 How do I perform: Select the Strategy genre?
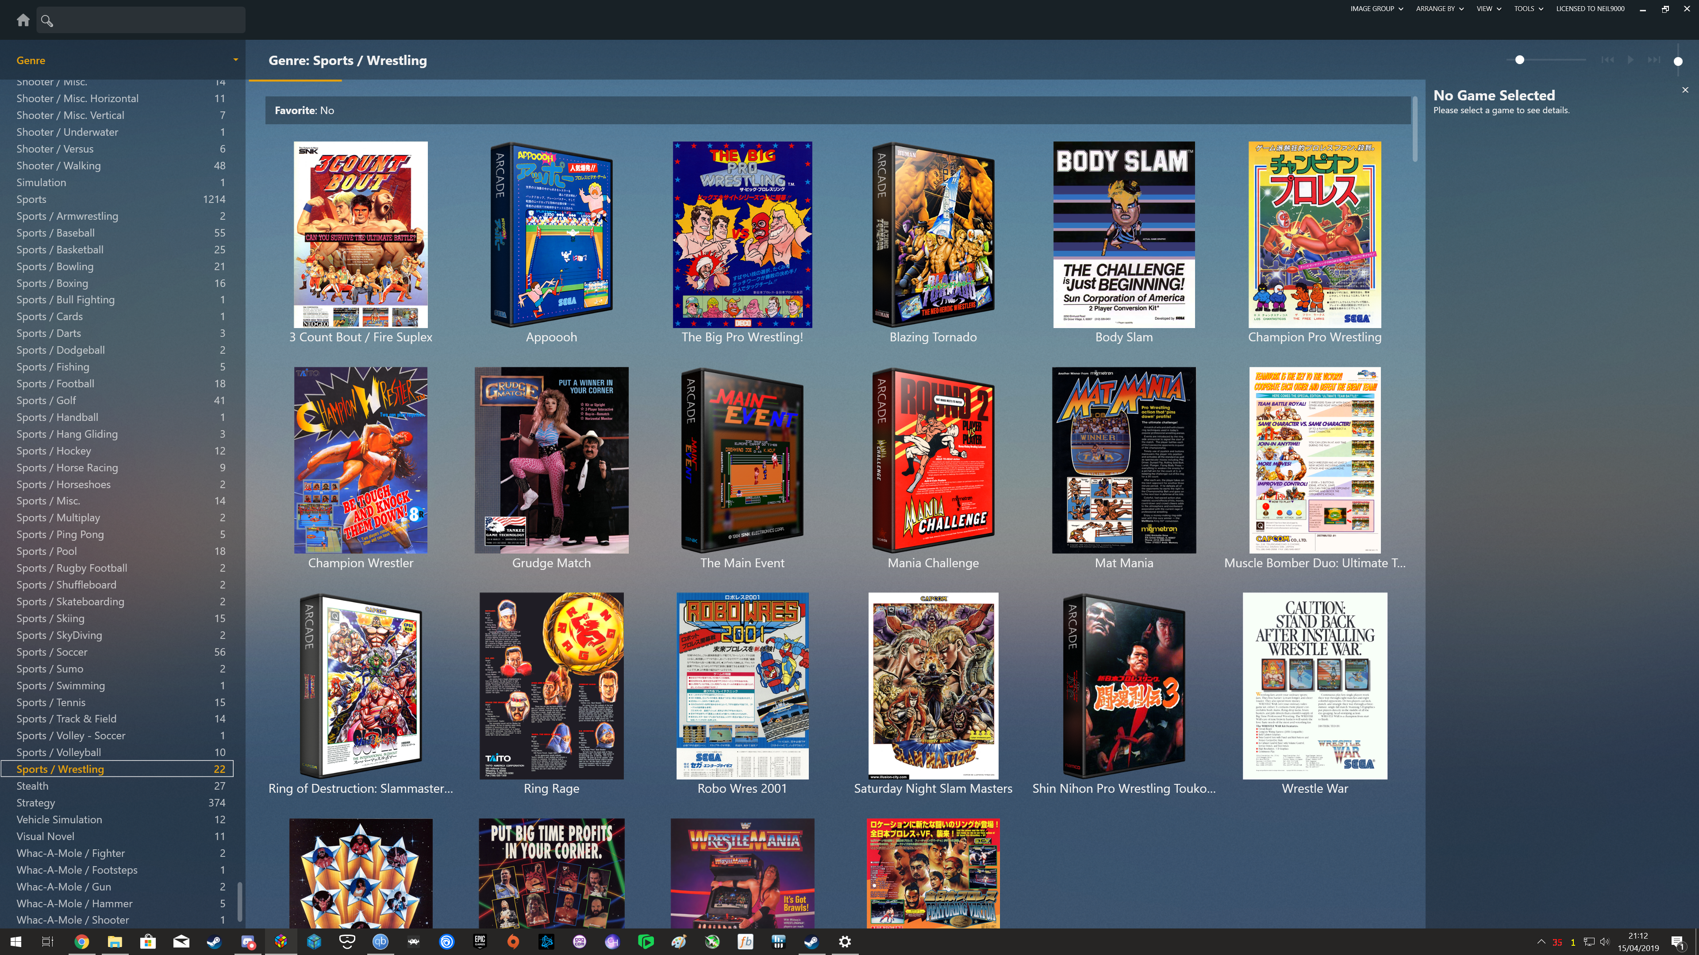[x=121, y=803]
